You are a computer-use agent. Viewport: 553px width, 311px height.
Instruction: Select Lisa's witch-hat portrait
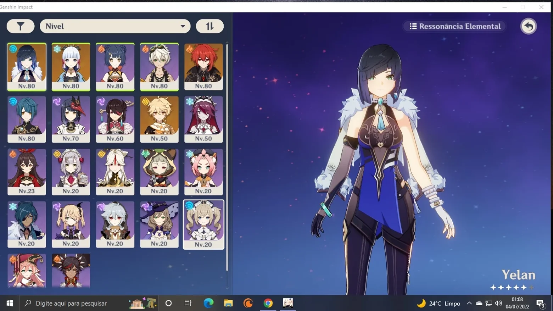pyautogui.click(x=159, y=224)
